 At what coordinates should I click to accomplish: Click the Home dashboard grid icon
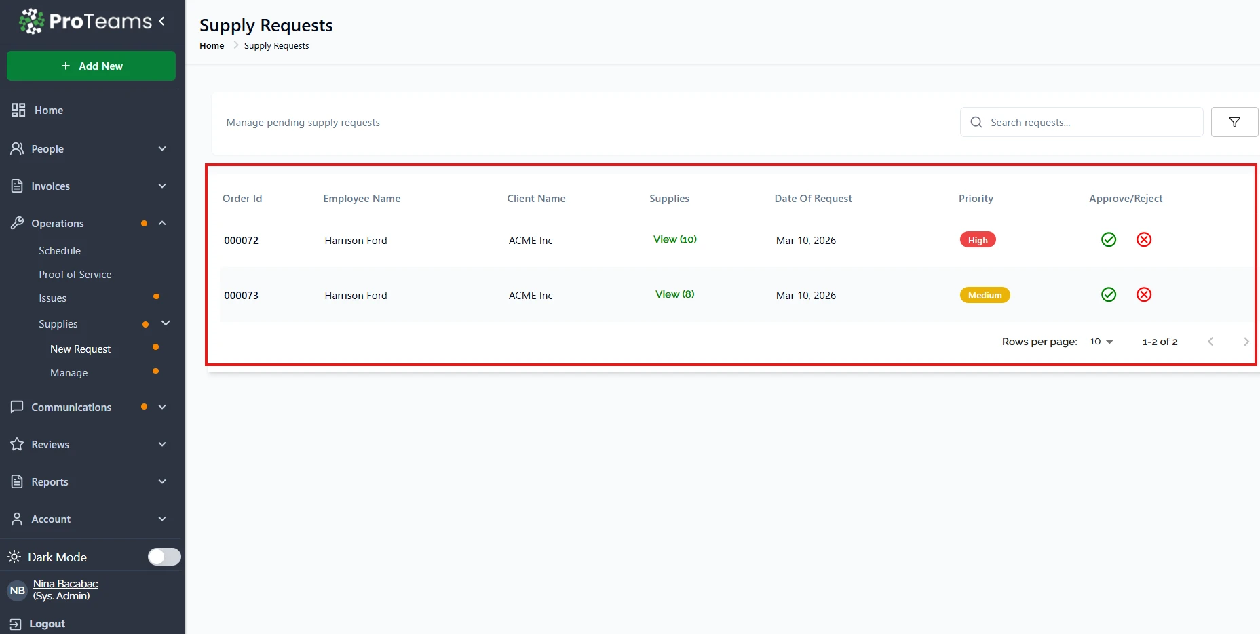coord(18,110)
